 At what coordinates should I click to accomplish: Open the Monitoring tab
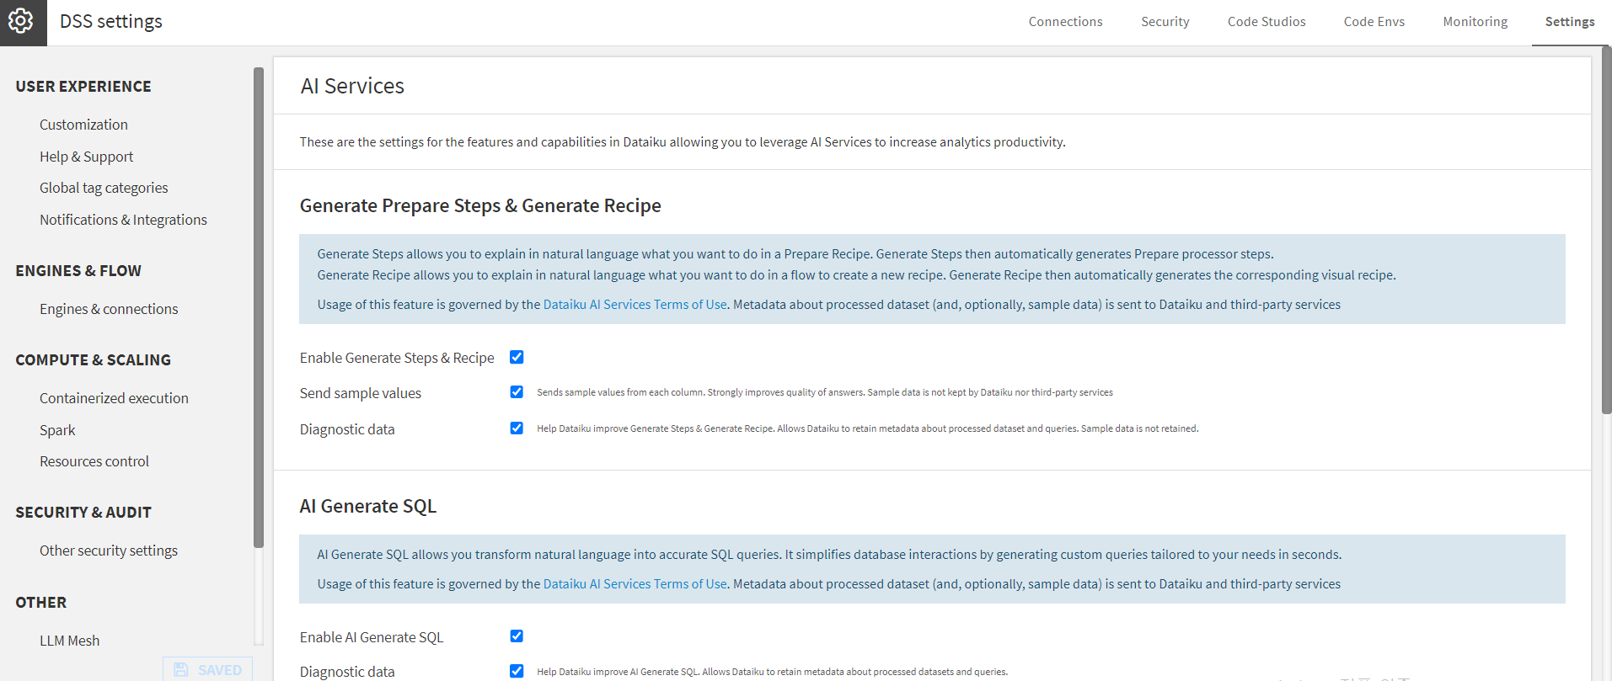point(1475,22)
